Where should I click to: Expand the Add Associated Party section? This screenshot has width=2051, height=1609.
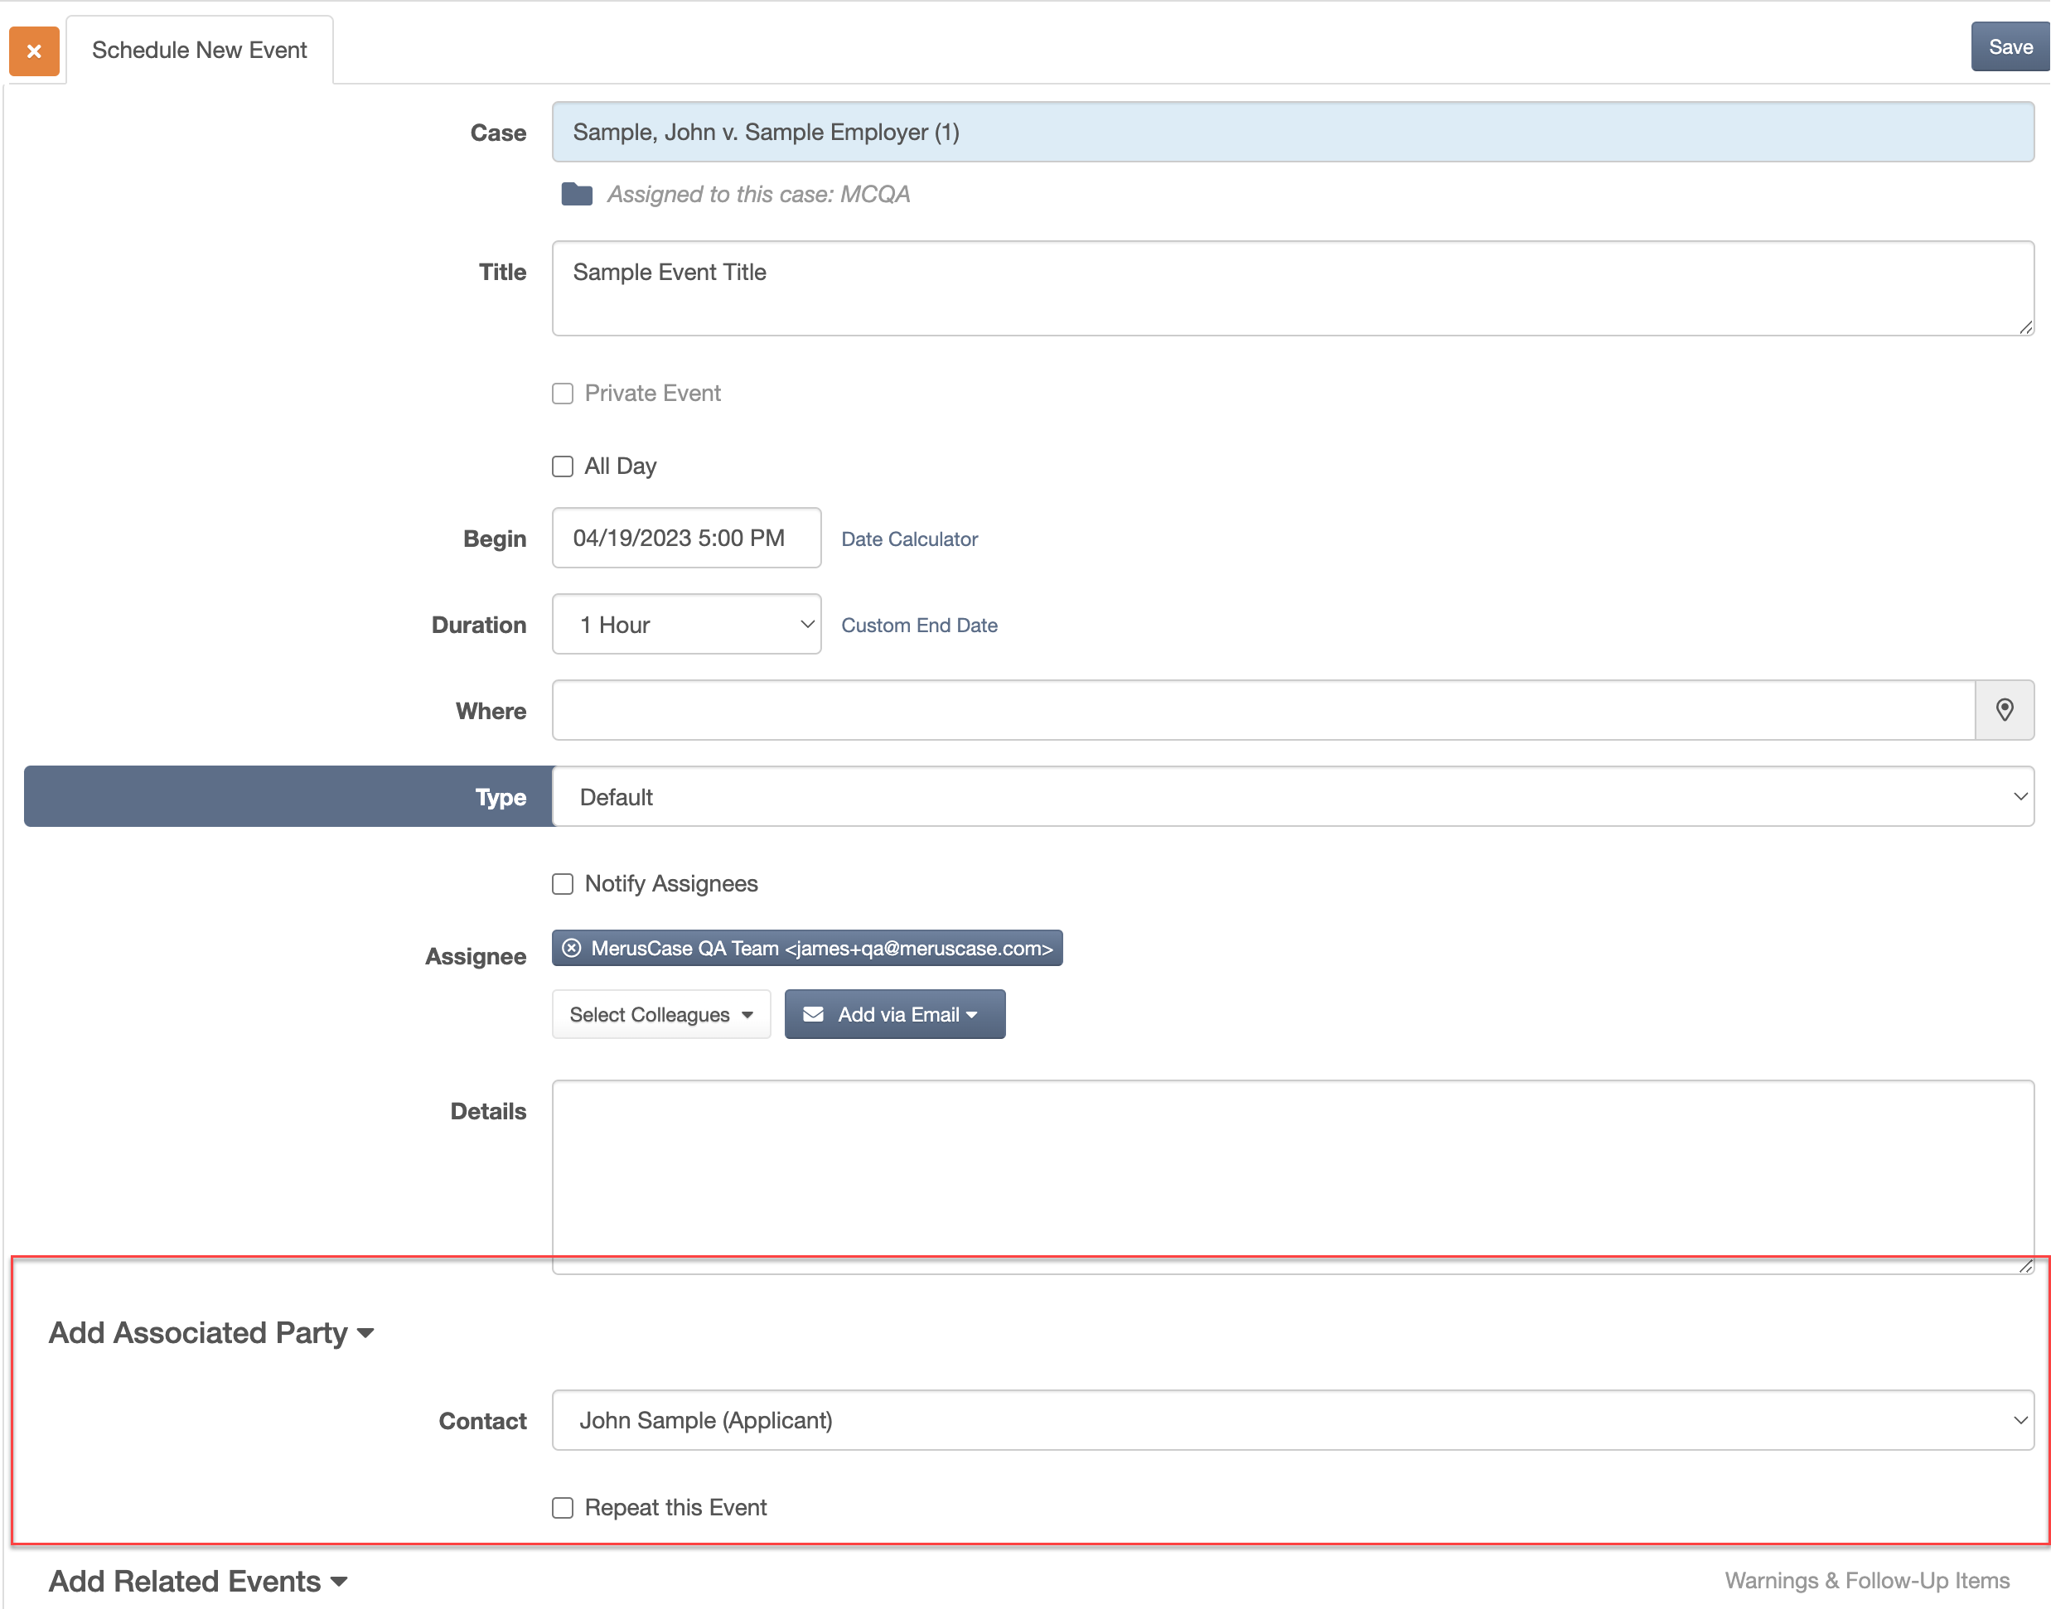tap(212, 1333)
